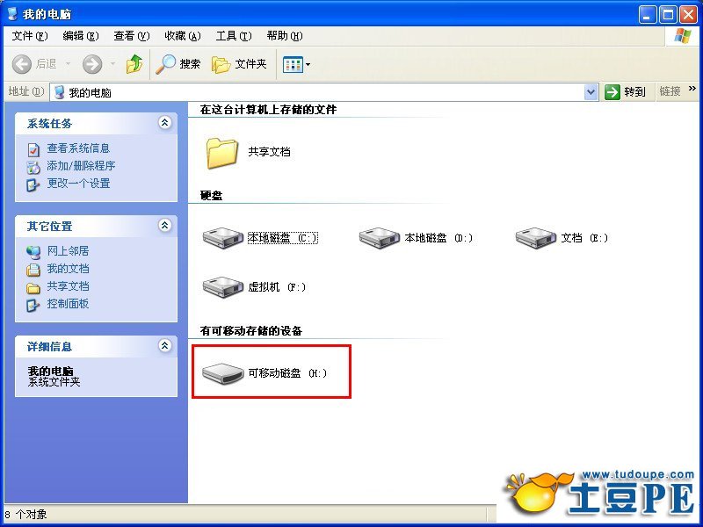Select 本地磁盘 (C:) drive icon
The image size is (703, 527).
click(223, 237)
